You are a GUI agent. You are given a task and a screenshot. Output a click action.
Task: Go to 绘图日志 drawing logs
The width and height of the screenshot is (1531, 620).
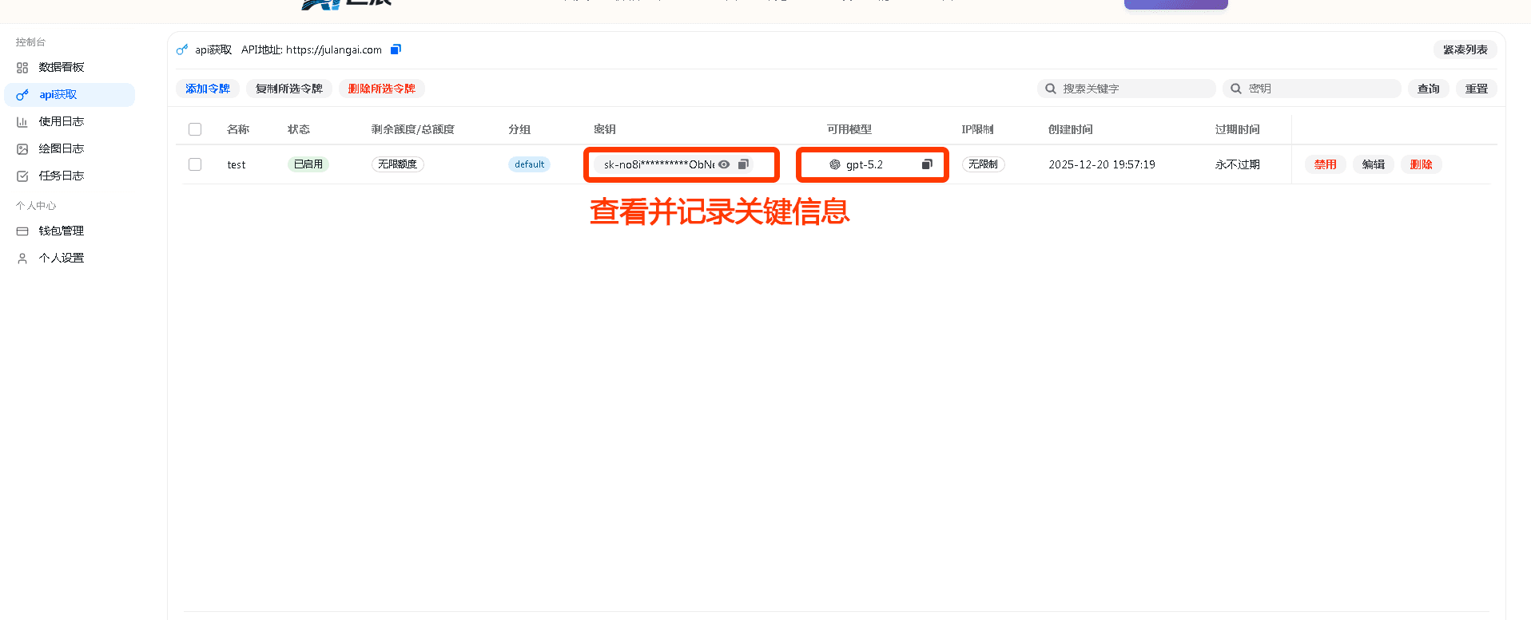pos(61,148)
